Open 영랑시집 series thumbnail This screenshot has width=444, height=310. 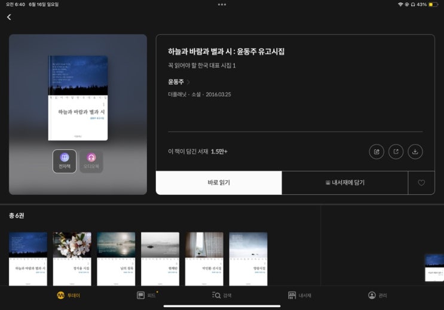click(x=248, y=259)
